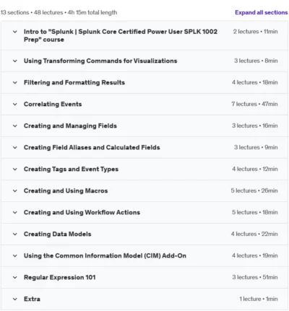Viewport: 289px width, 311px height.
Task: Click chevron beside Creating Data Models
Action: tap(15, 234)
